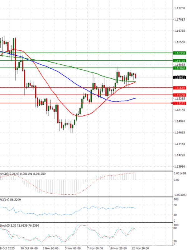The image size is (187, 250).
Task: Click the 1.16020 resistance price tag
Action: [180, 68]
